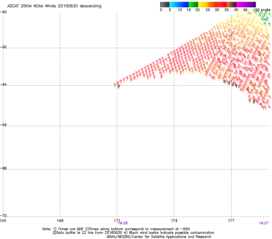Click the green 15-20 knots color segment
The image size is (272, 239).
coord(193,4)
